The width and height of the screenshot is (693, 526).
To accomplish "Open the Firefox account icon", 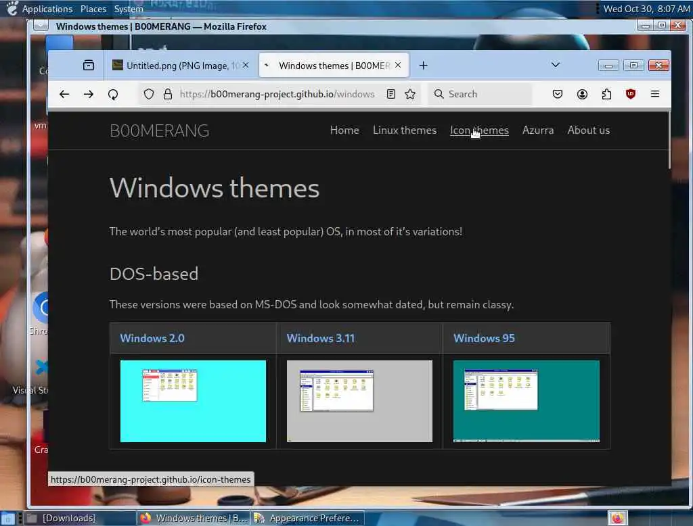I will click(582, 94).
